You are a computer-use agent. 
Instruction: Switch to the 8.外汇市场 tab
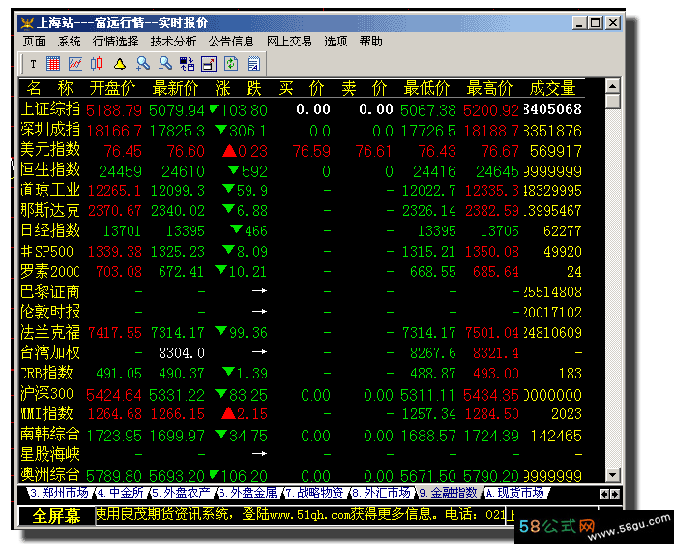coord(381,493)
